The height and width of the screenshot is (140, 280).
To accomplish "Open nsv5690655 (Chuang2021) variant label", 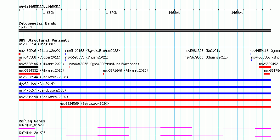I will tap(87, 57).
